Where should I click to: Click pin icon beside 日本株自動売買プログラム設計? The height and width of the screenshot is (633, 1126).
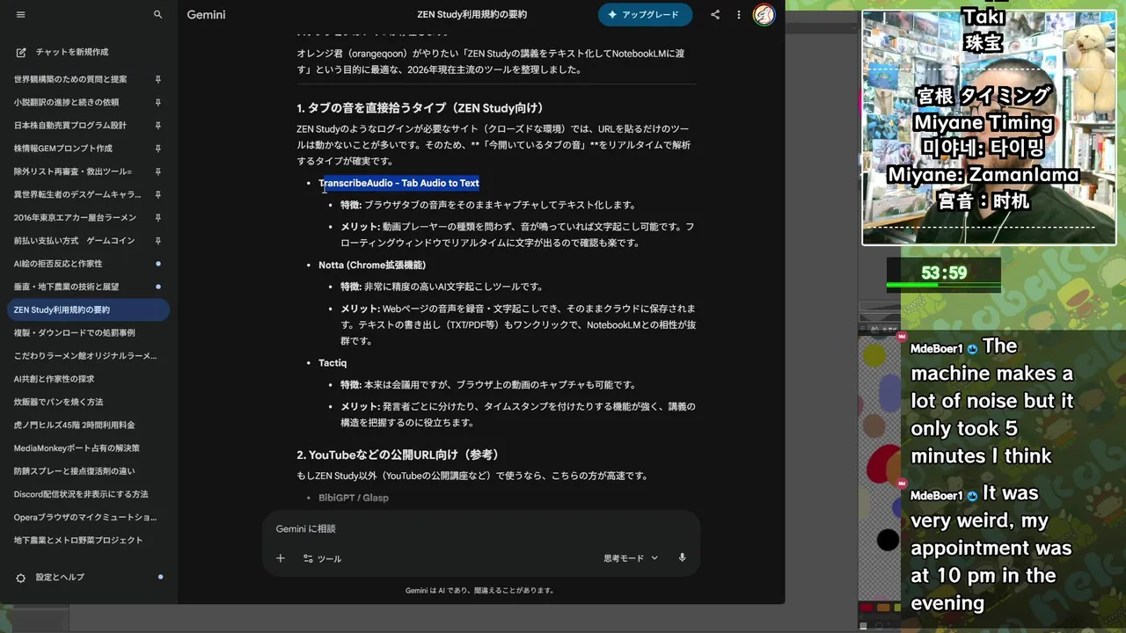click(x=158, y=125)
